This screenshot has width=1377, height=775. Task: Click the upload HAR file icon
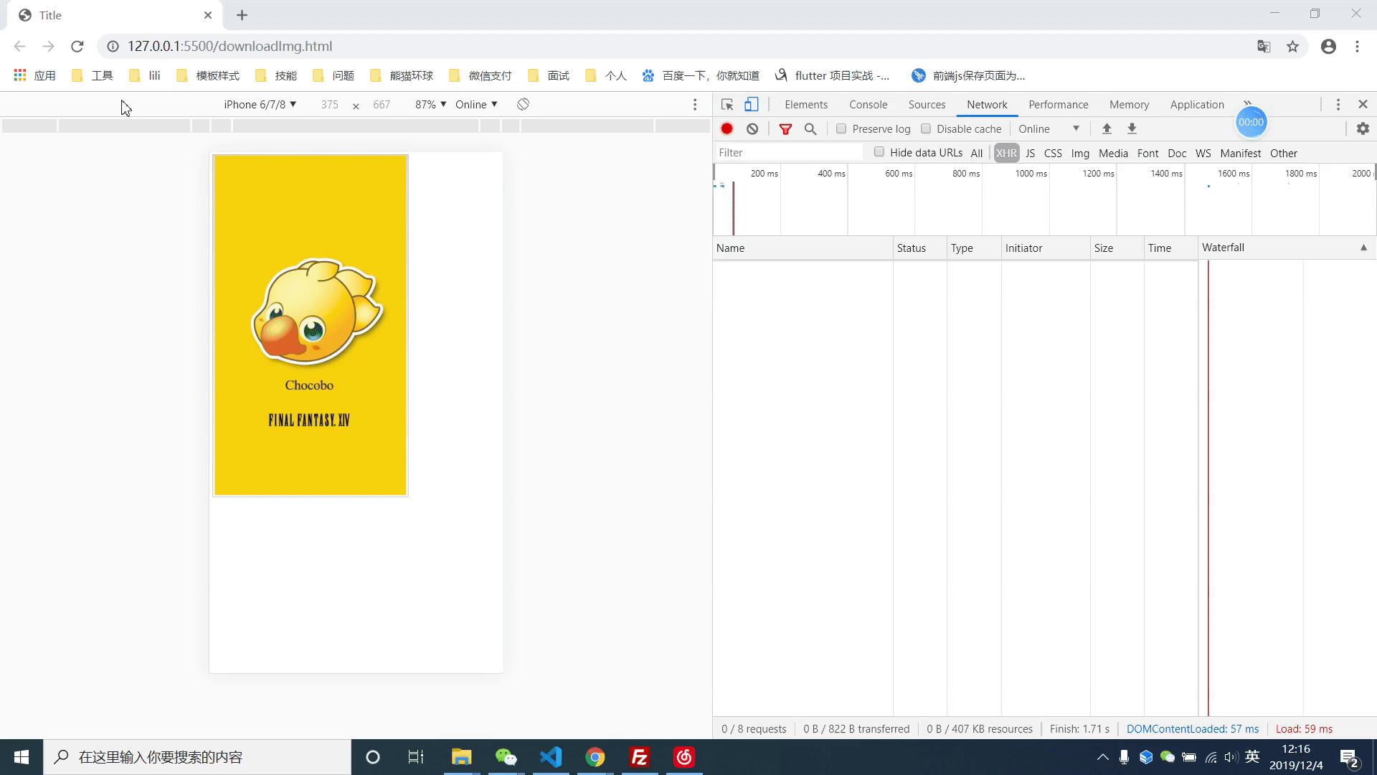pyautogui.click(x=1107, y=128)
